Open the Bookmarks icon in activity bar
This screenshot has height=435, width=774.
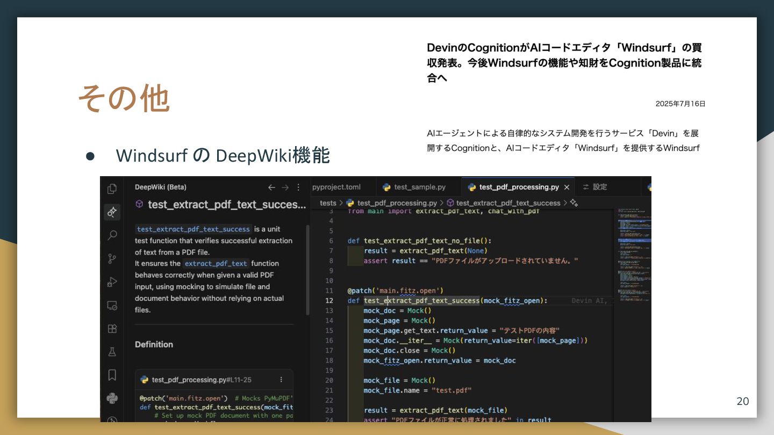pyautogui.click(x=112, y=375)
